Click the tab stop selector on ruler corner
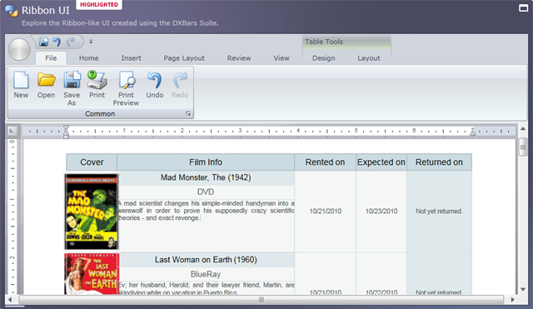 click(12, 131)
